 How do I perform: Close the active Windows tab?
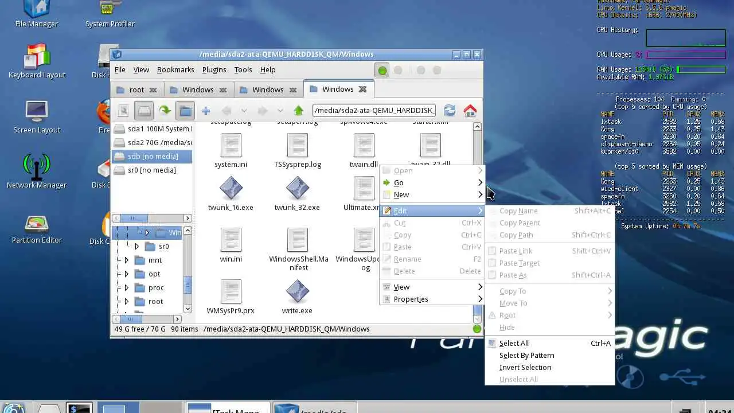[362, 89]
